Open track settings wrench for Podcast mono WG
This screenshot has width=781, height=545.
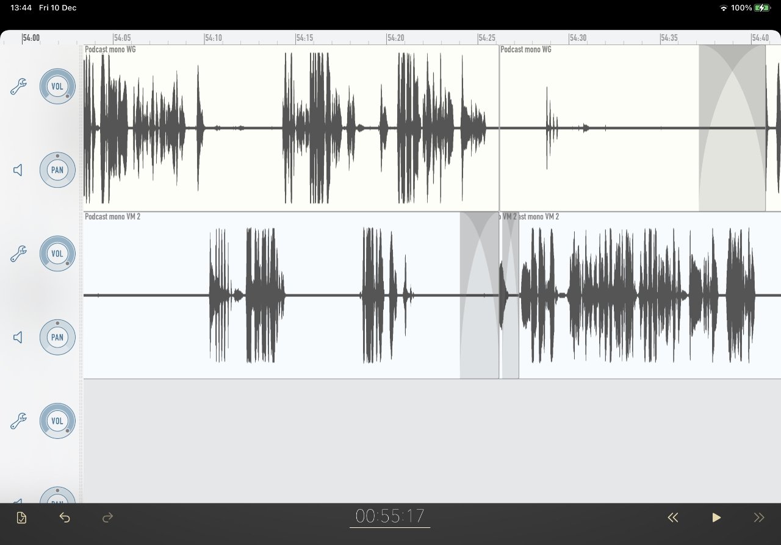(x=18, y=87)
